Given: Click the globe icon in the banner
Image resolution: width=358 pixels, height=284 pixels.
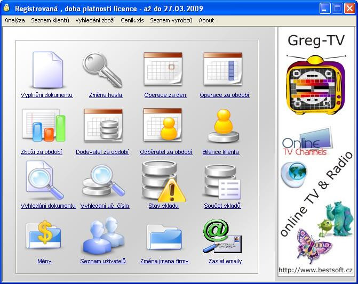Looking at the screenshot, I should point(293,174).
